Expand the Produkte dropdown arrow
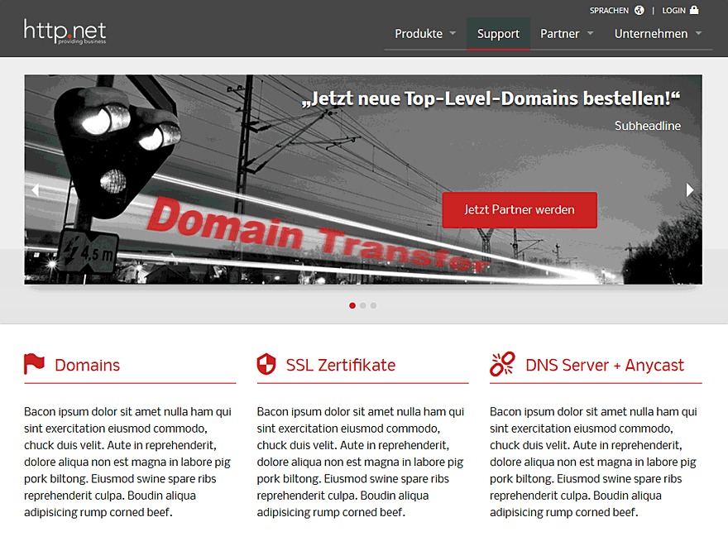The image size is (728, 546). [x=453, y=33]
